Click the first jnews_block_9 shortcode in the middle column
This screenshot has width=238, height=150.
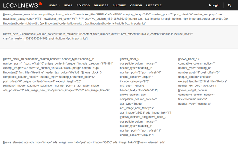(130, 59)
